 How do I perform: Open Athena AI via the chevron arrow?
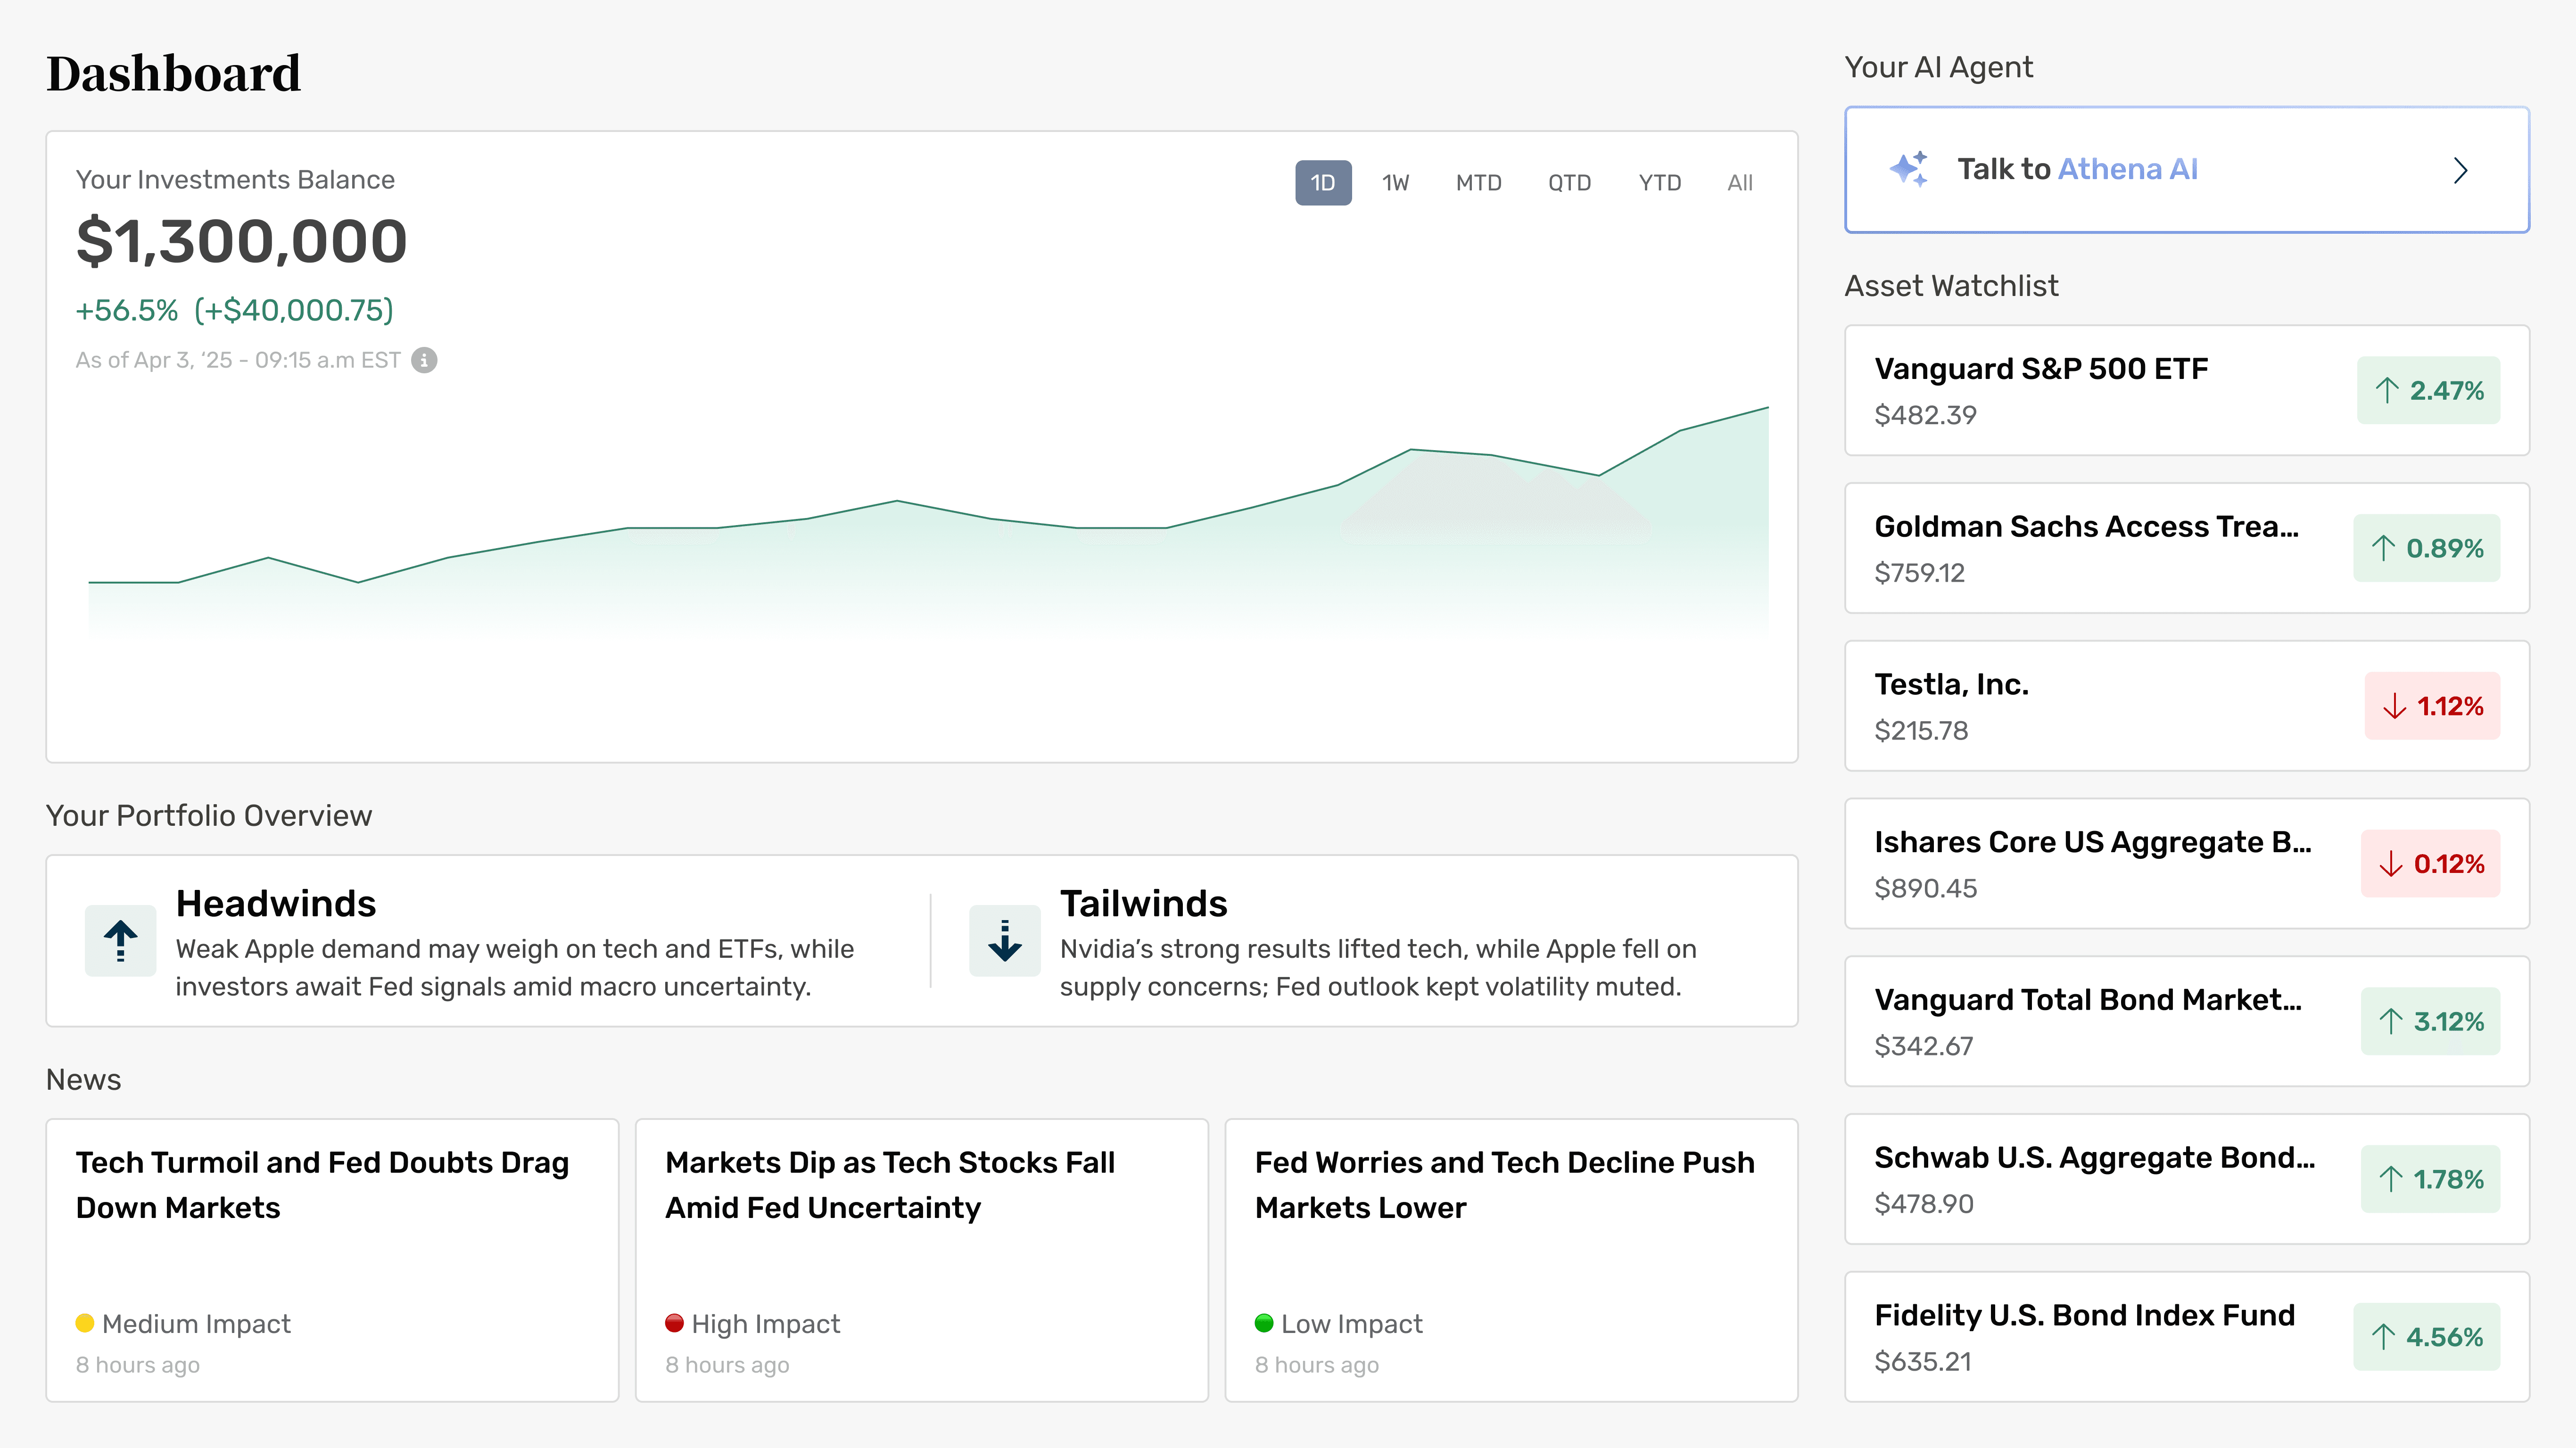2460,170
